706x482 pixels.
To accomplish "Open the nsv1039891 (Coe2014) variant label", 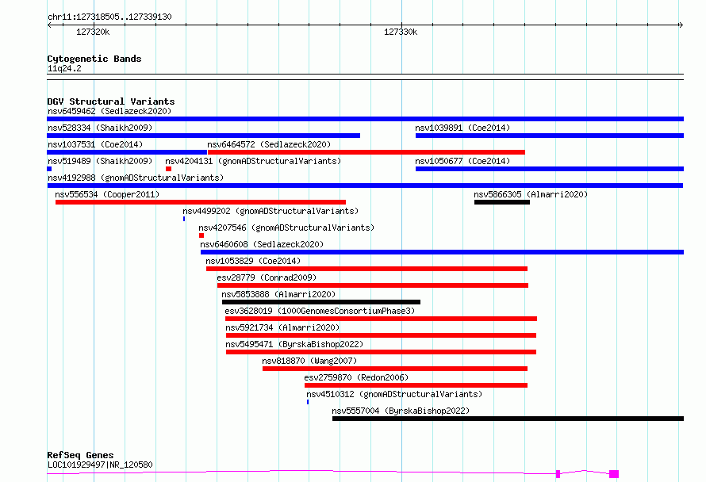I will (462, 128).
